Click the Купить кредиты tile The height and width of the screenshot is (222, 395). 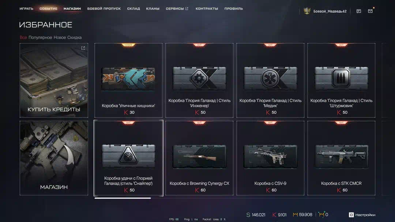[54, 80]
